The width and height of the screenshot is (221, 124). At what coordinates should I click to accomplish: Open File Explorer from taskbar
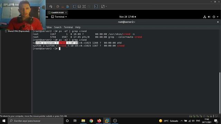click(83, 121)
